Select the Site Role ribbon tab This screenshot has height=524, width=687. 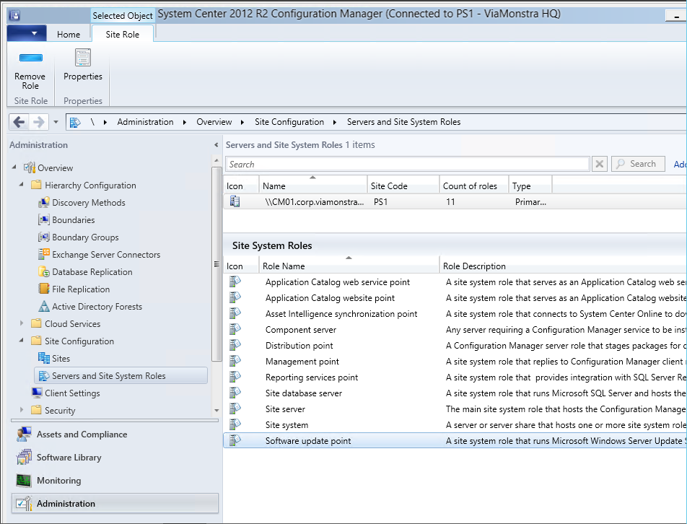pos(123,34)
